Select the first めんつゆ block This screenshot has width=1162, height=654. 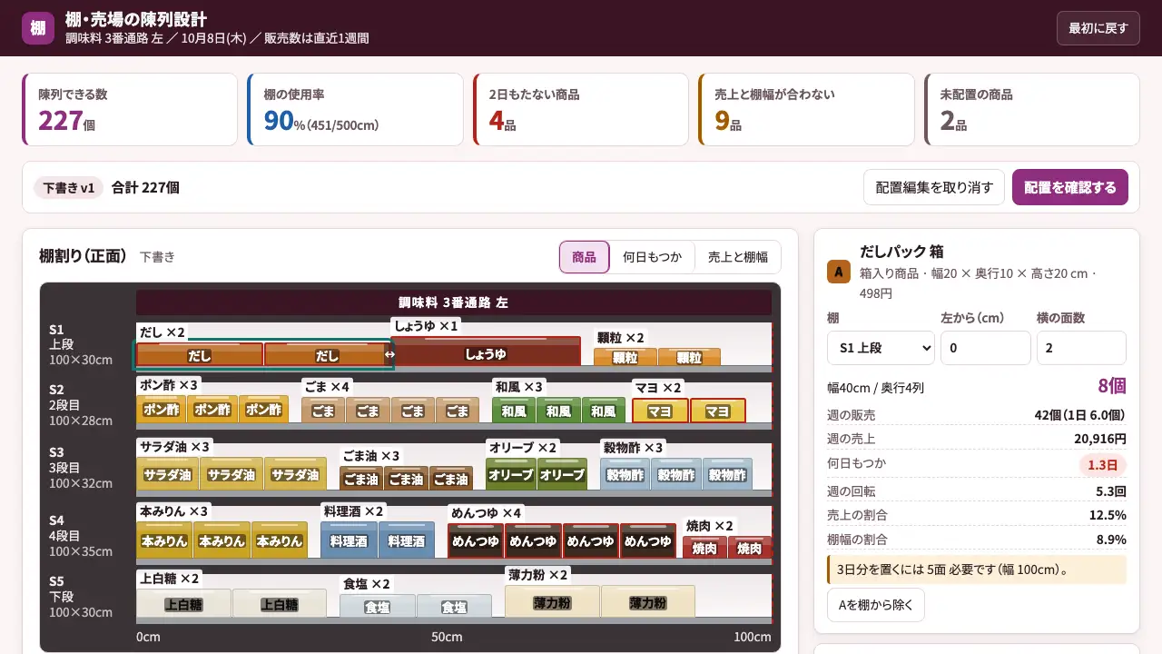(x=476, y=540)
